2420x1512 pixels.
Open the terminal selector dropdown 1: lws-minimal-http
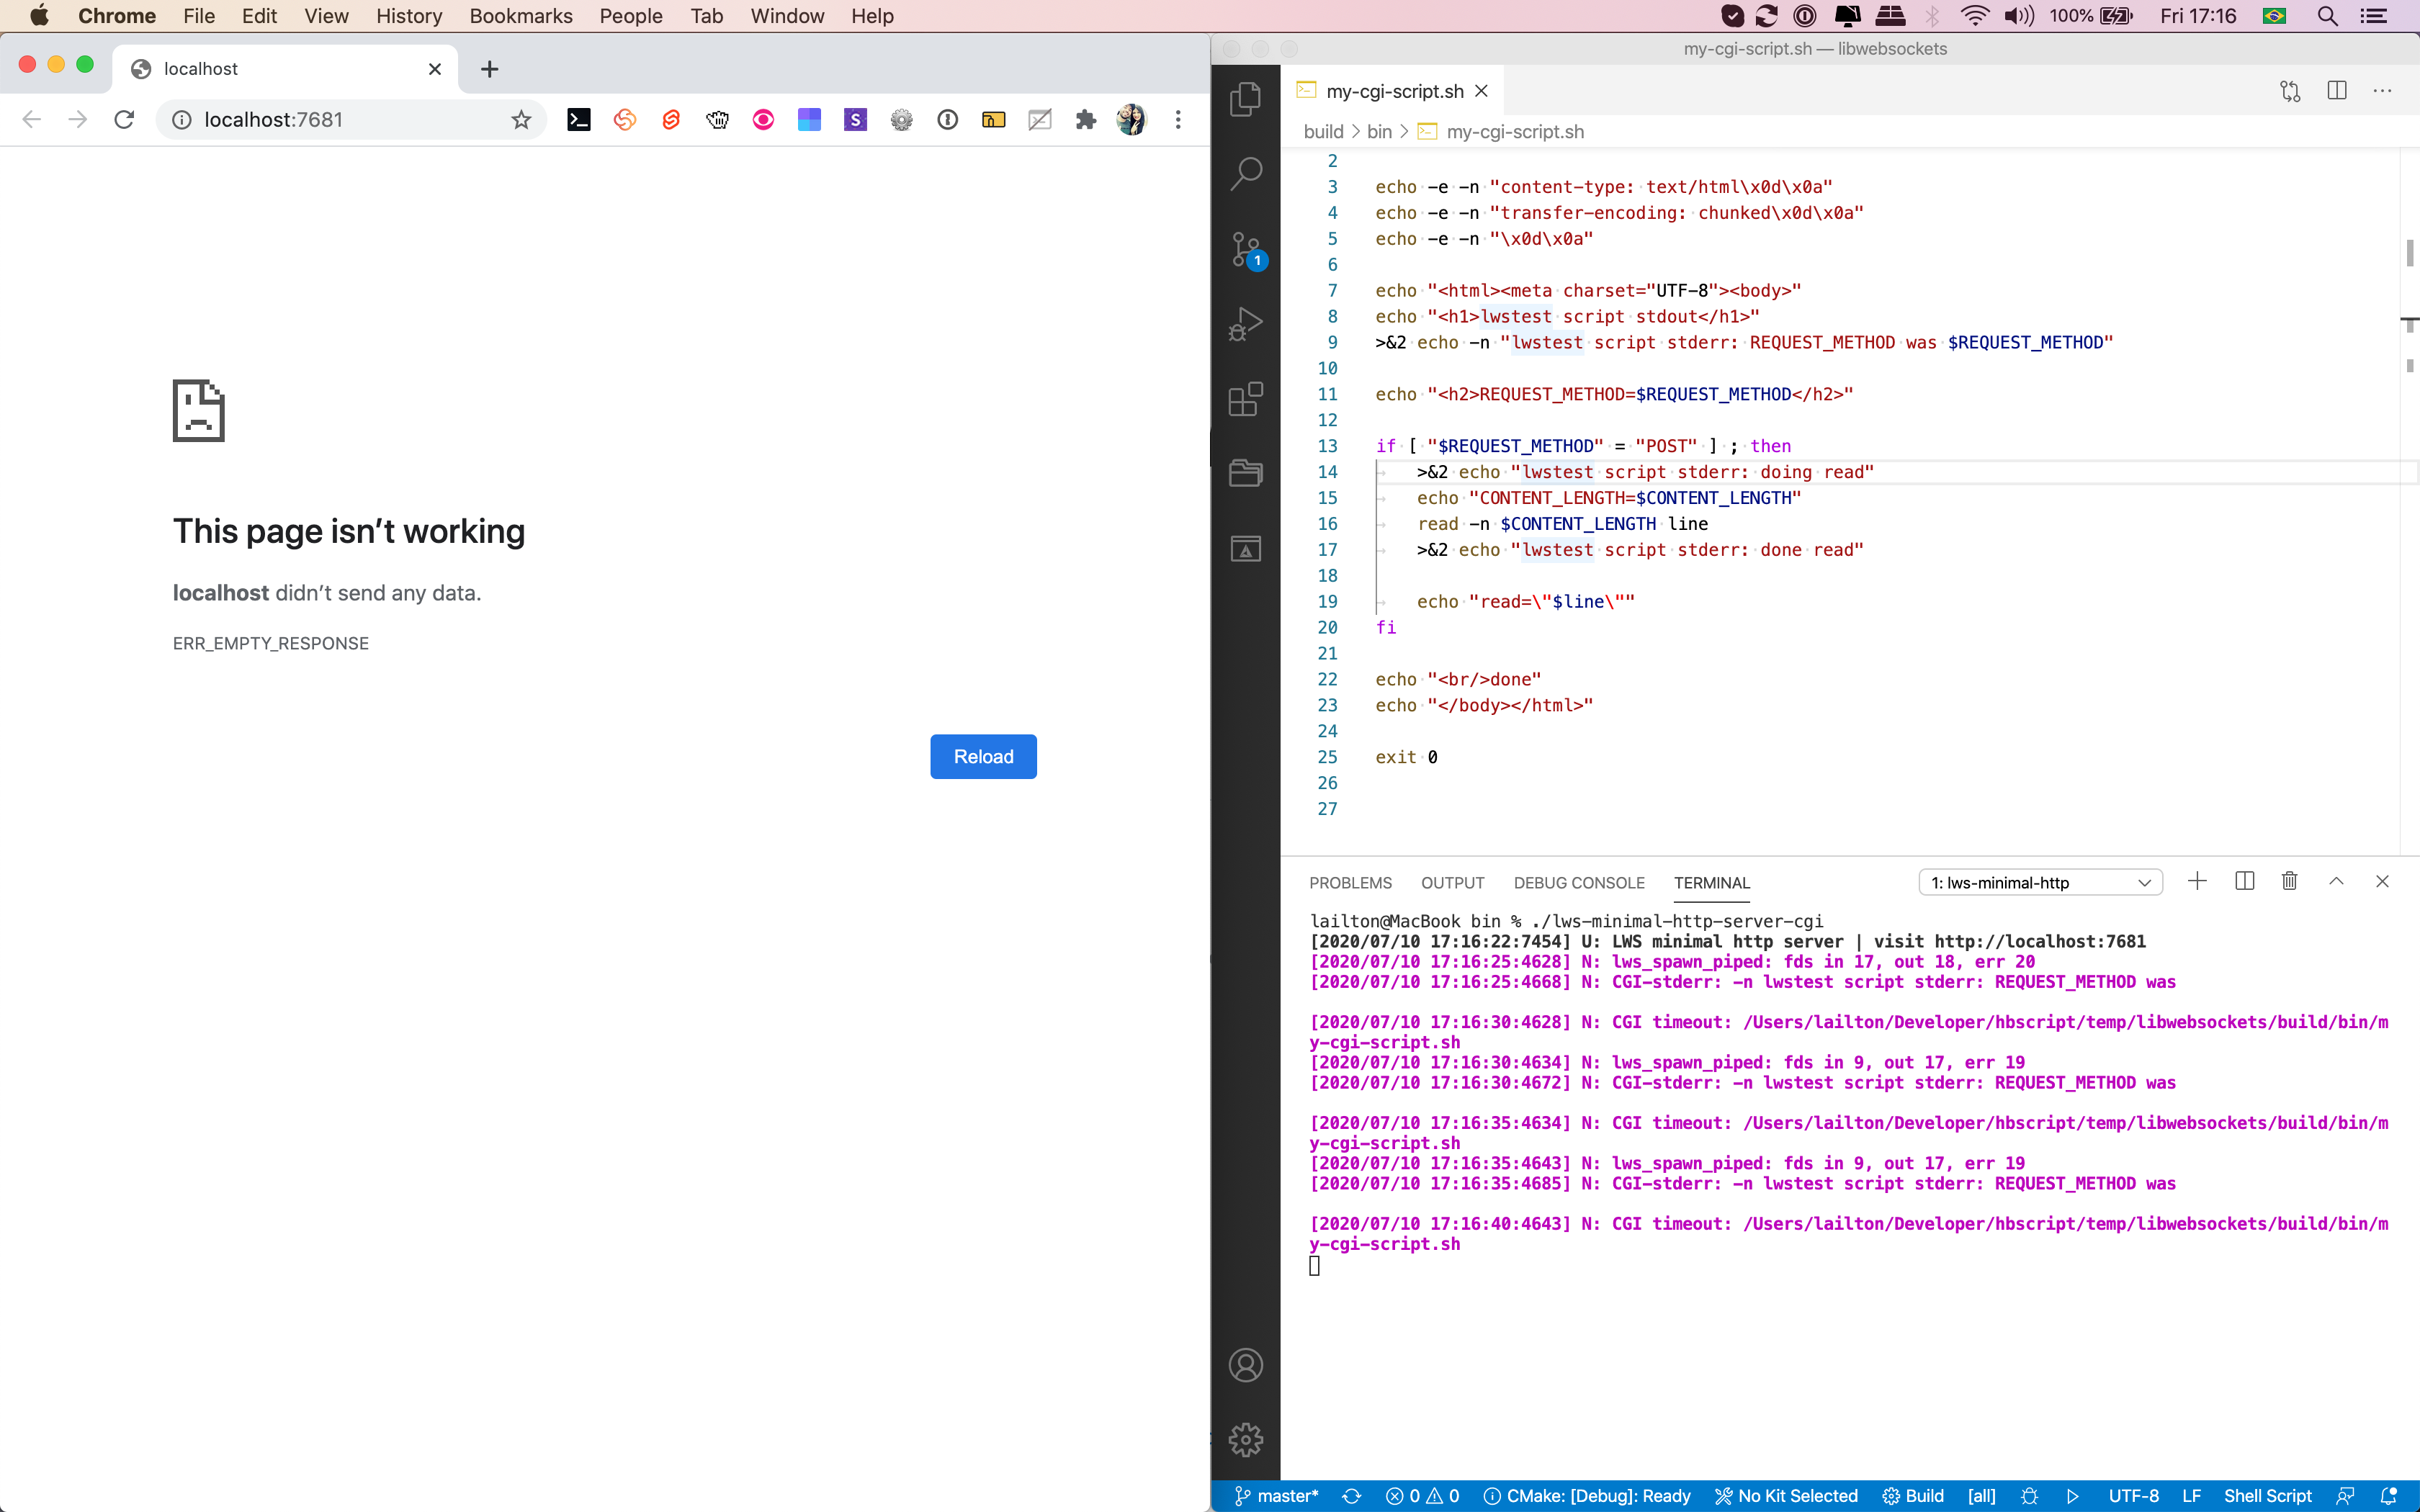click(x=2040, y=882)
